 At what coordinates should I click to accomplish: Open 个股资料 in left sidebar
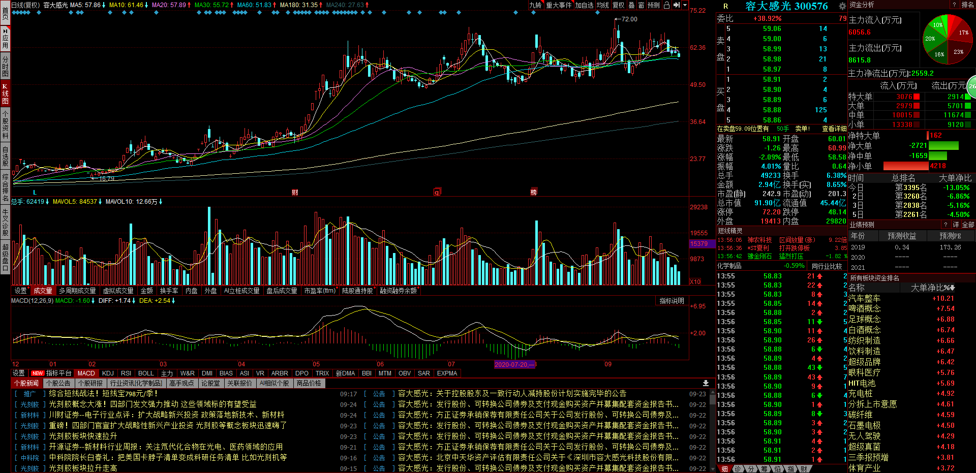point(5,124)
